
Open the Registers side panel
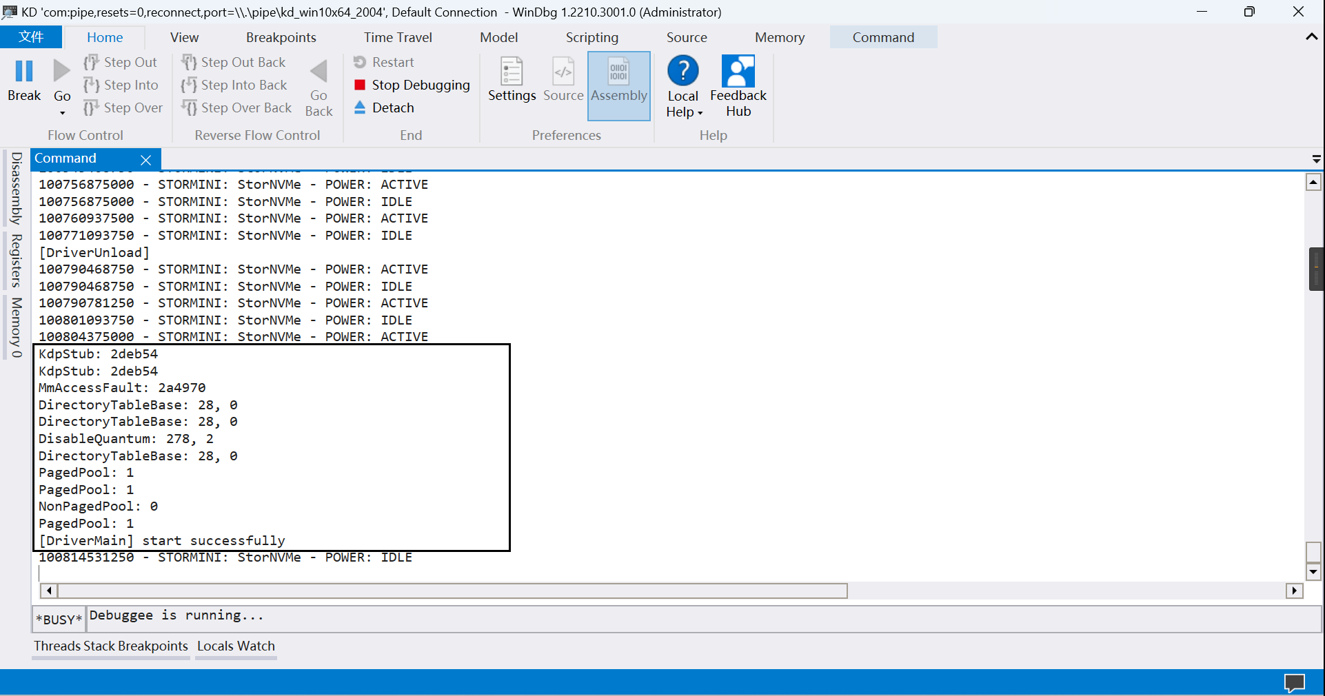[17, 260]
